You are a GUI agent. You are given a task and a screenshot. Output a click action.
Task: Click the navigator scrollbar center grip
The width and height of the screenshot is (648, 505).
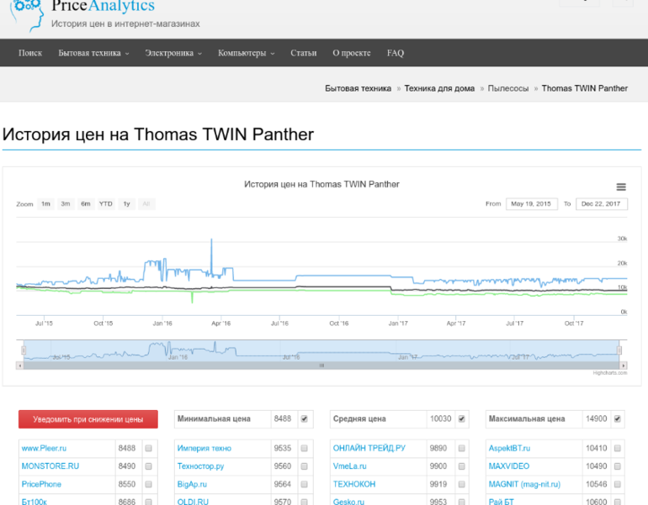[x=321, y=366]
